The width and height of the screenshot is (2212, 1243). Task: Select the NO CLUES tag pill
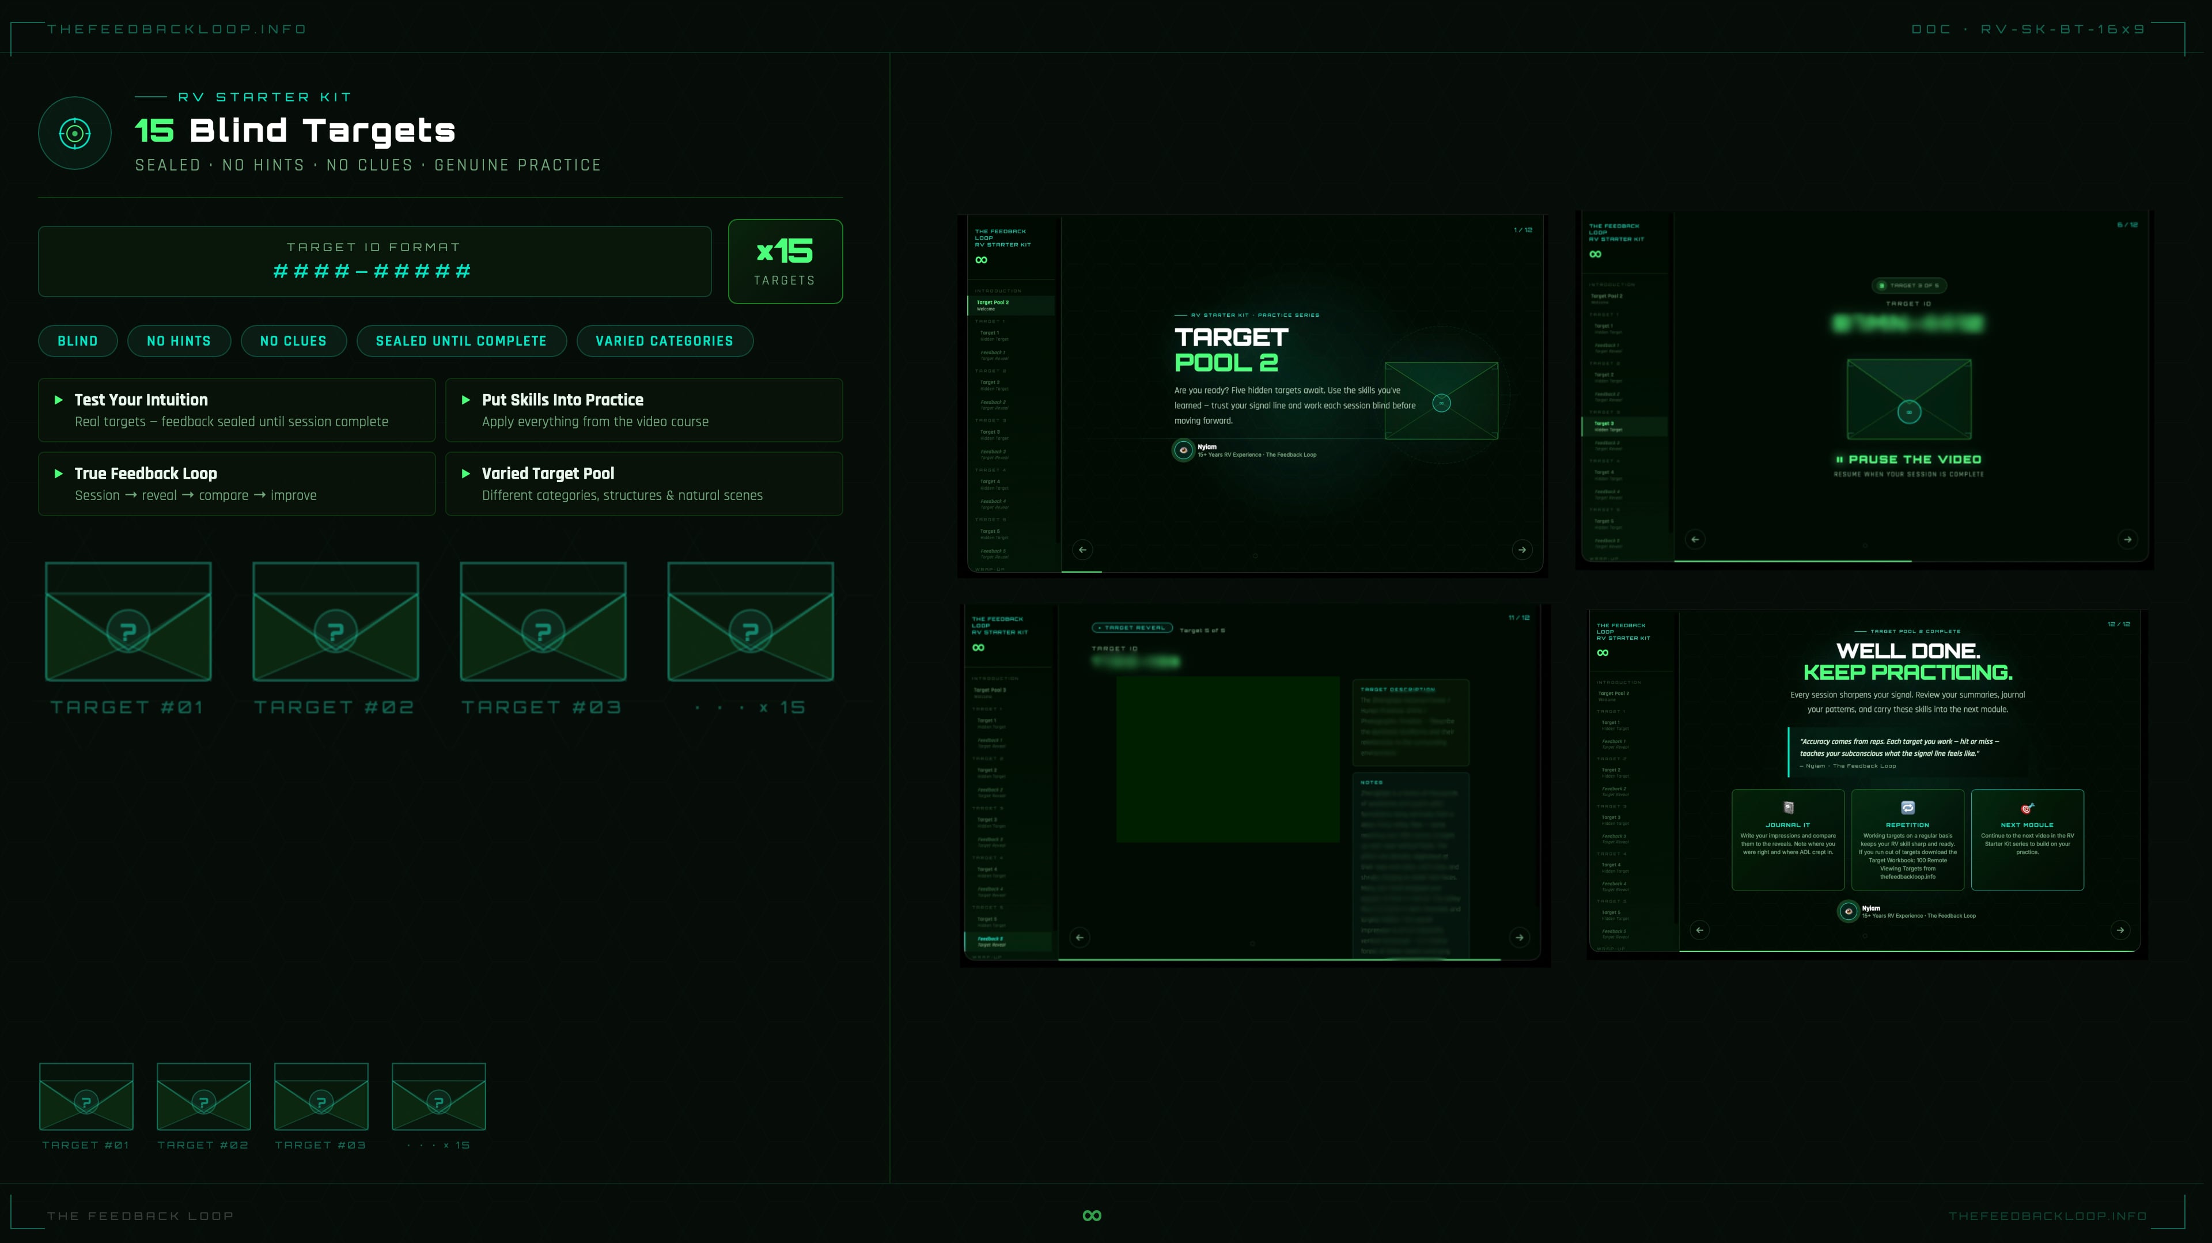click(294, 341)
